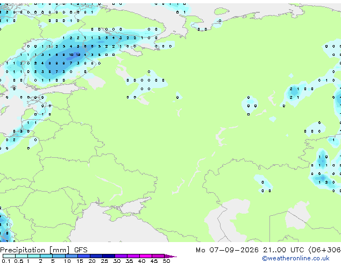Click the 25 legend scale label
341x263 pixels.
[104, 261]
